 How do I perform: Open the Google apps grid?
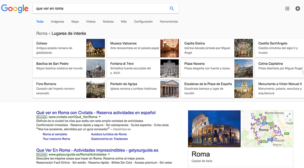click(287, 8)
